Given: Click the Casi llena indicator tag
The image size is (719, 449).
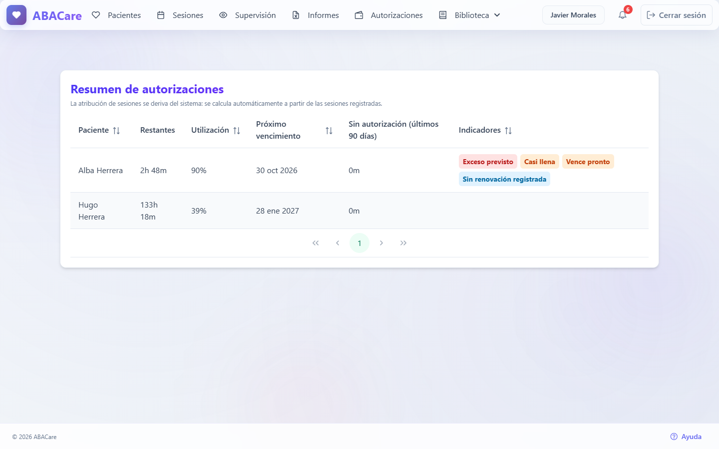Looking at the screenshot, I should [x=540, y=162].
